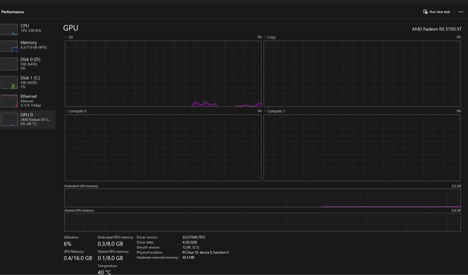
Task: Click the Compute 1 graph area
Action: 362,148
